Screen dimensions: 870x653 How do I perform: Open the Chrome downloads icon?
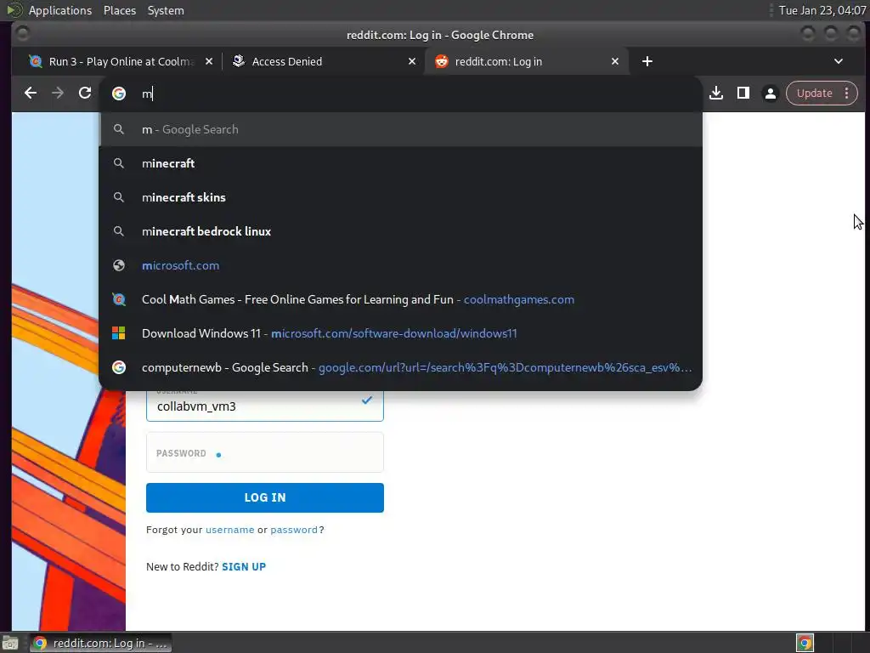click(716, 94)
